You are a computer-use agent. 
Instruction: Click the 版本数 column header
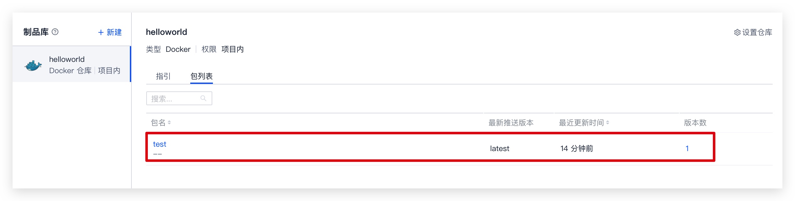click(x=695, y=122)
